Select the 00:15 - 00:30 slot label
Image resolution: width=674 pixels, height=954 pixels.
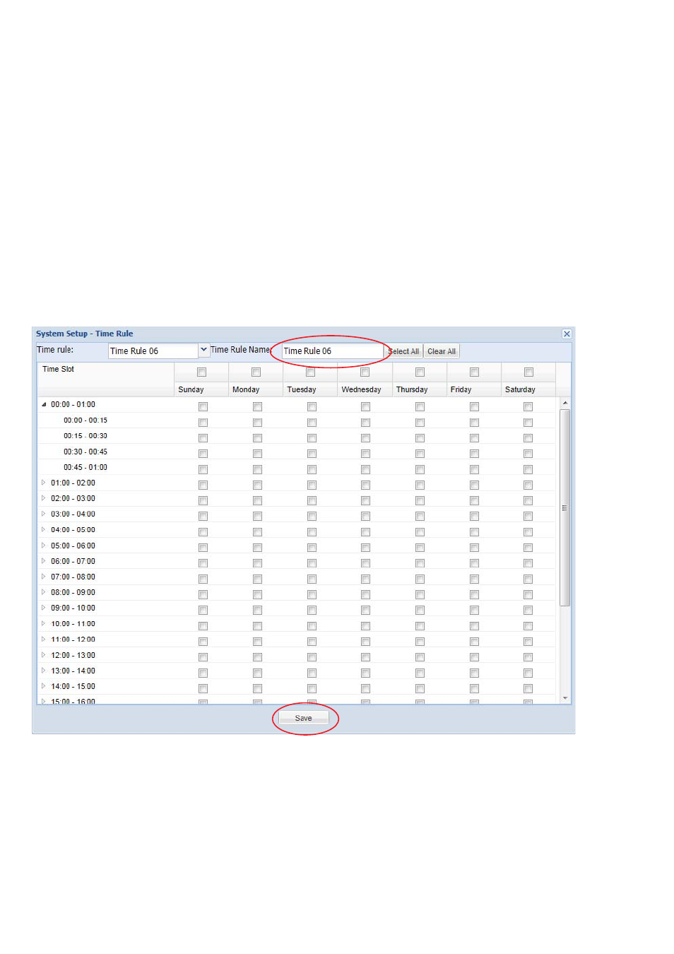(x=85, y=436)
